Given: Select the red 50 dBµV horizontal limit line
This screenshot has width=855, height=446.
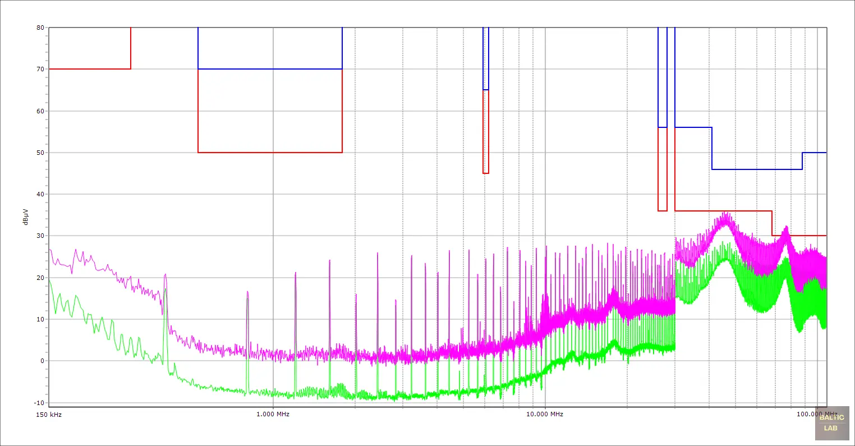Looking at the screenshot, I should point(270,153).
